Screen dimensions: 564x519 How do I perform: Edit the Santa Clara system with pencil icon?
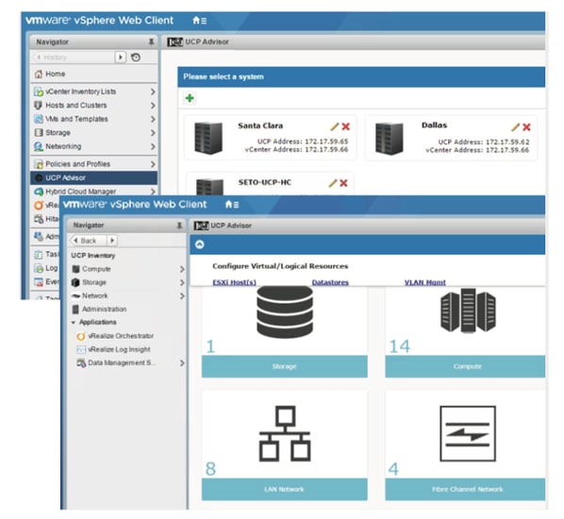click(x=335, y=126)
